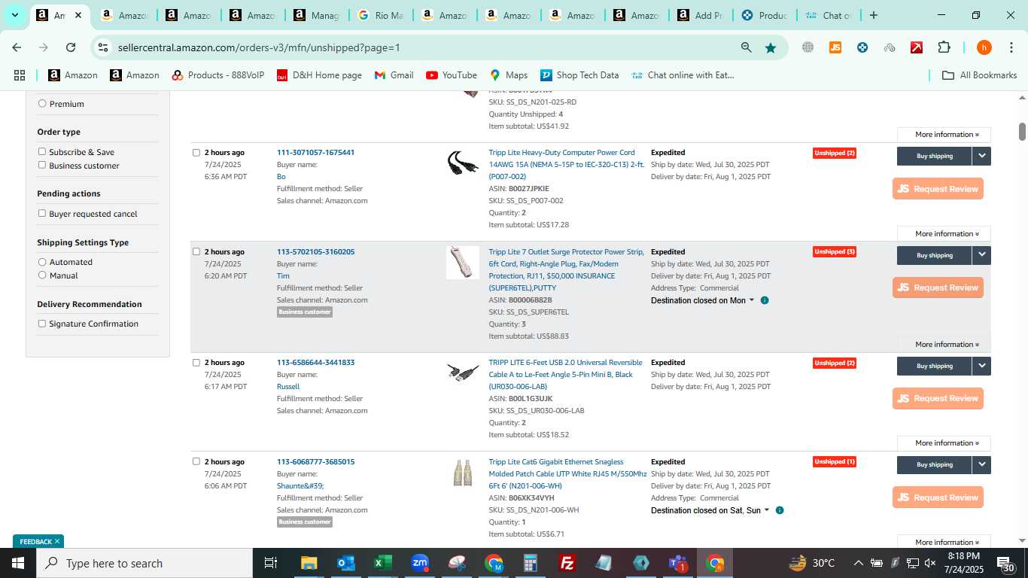1028x578 pixels.
Task: Check Business customer order type filter
Action: tap(42, 166)
